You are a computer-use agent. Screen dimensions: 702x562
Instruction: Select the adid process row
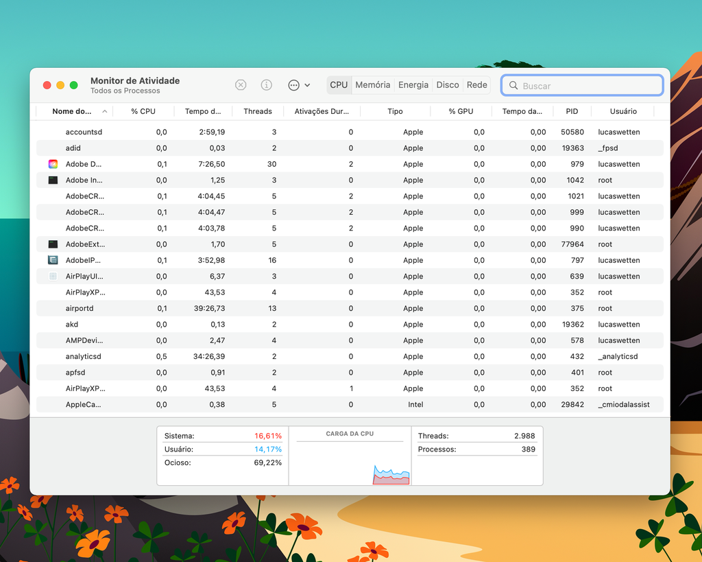tap(350, 148)
